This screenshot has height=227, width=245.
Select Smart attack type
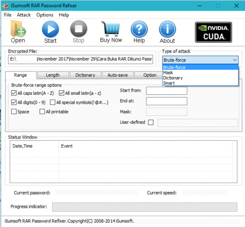tap(200, 83)
